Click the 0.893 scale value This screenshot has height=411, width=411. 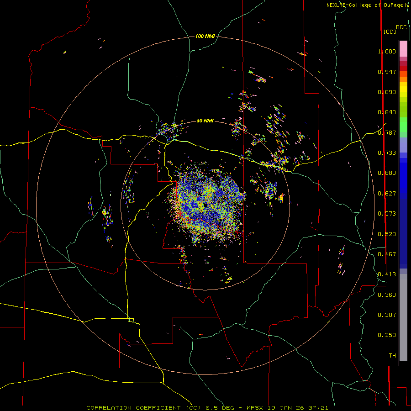[387, 92]
